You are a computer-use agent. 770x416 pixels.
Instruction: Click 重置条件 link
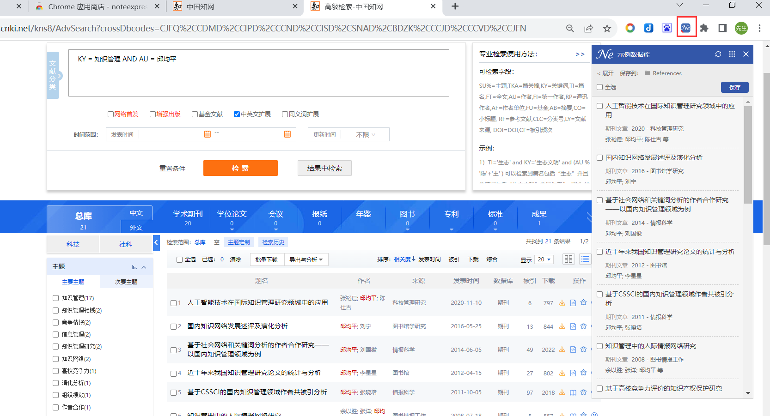[x=172, y=169]
